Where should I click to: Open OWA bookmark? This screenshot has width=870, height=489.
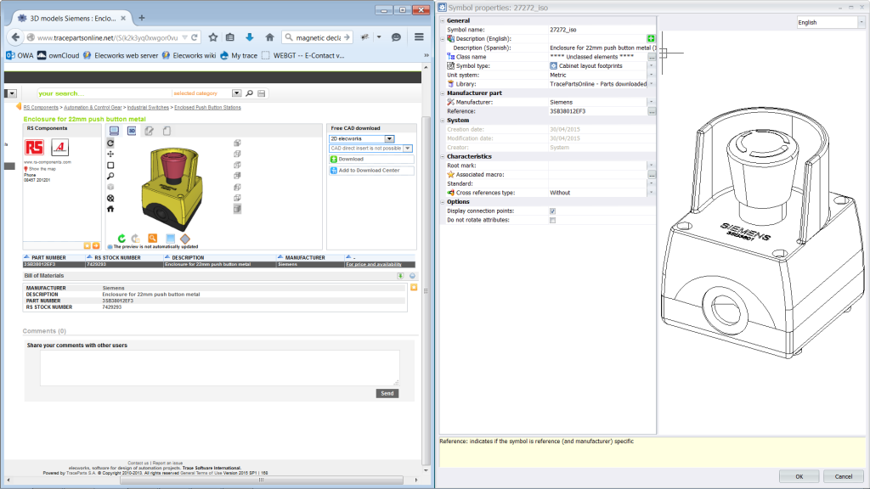(x=20, y=55)
